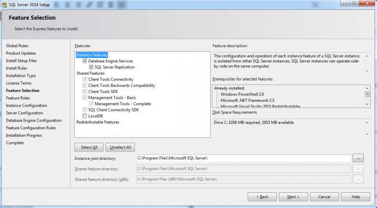Click disk space box scroll up arrow
The height and width of the screenshot is (208, 377).
tap(367, 122)
